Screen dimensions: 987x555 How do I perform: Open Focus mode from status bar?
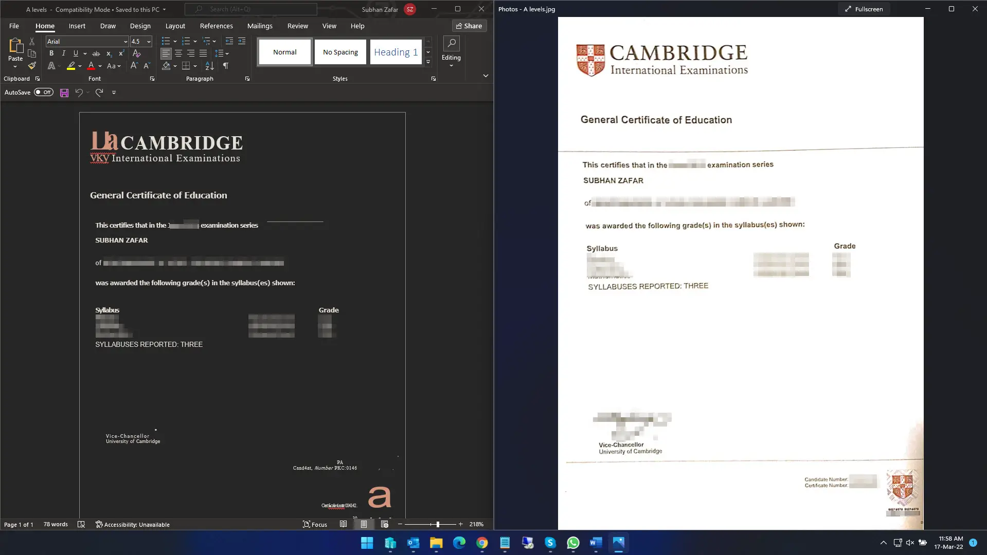(x=315, y=524)
